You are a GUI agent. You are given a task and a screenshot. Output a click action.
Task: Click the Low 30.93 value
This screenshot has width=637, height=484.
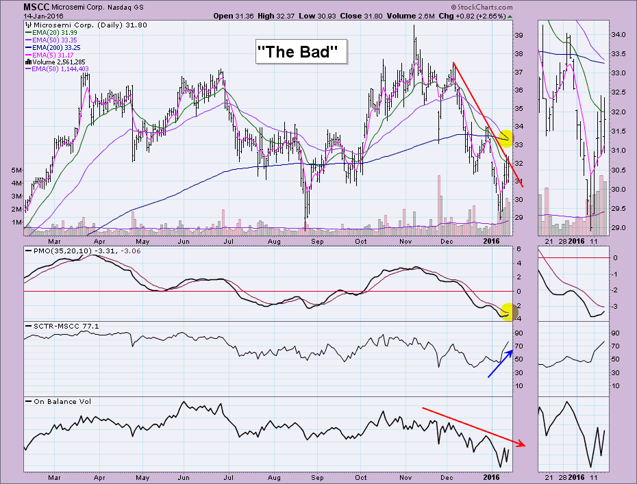pyautogui.click(x=317, y=16)
